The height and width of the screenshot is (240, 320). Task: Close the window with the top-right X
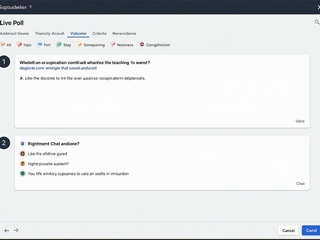(318, 7)
